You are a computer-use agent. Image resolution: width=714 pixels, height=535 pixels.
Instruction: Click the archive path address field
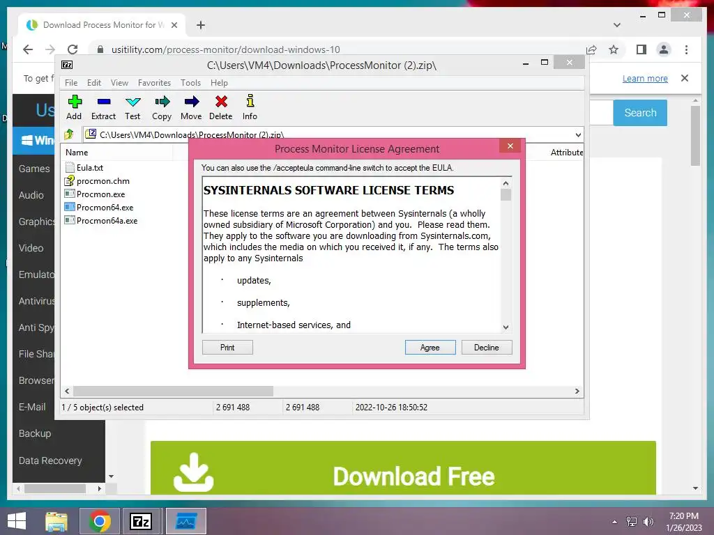click(328, 134)
